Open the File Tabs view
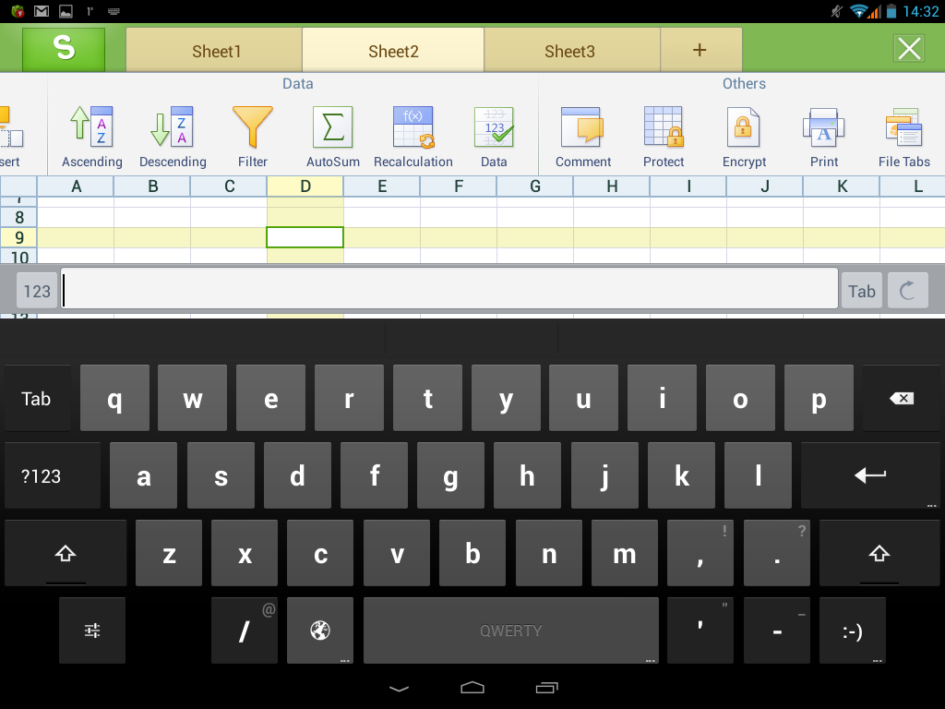The width and height of the screenshot is (945, 709). click(903, 137)
